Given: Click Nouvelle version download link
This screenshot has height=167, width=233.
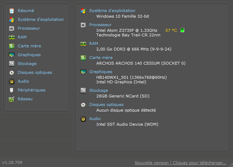Looking at the screenshot, I should 180,163.
